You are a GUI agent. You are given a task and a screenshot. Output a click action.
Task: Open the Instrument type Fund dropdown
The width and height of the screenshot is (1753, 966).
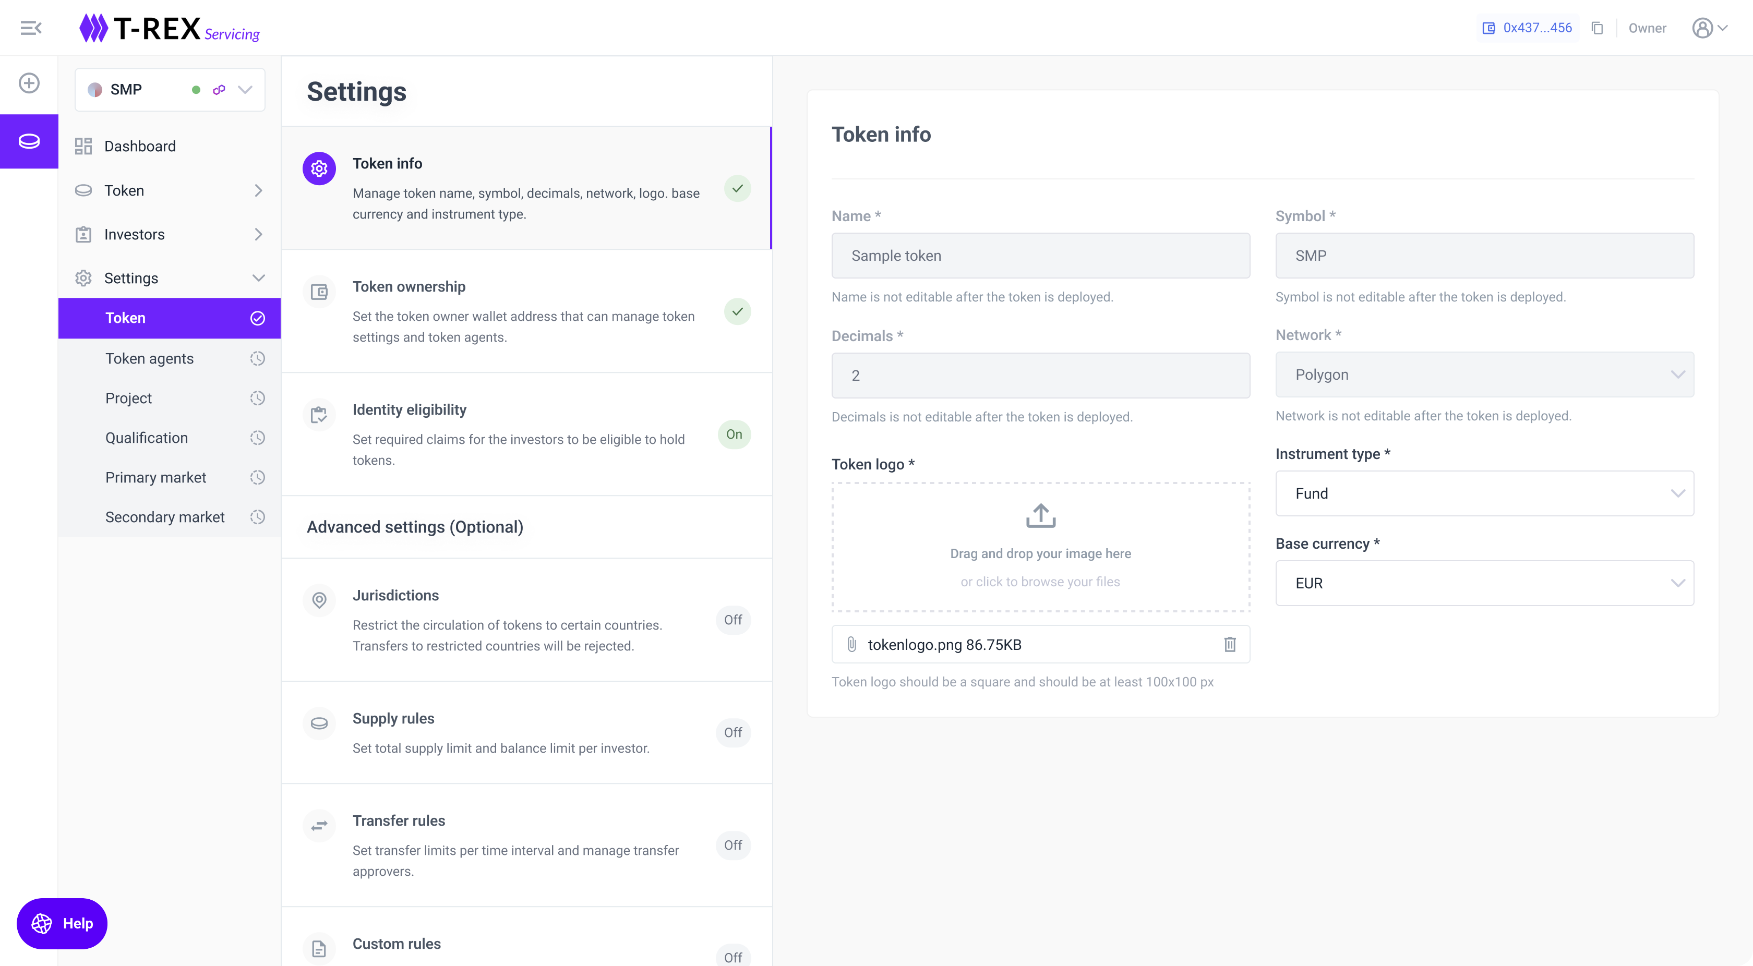(1483, 493)
